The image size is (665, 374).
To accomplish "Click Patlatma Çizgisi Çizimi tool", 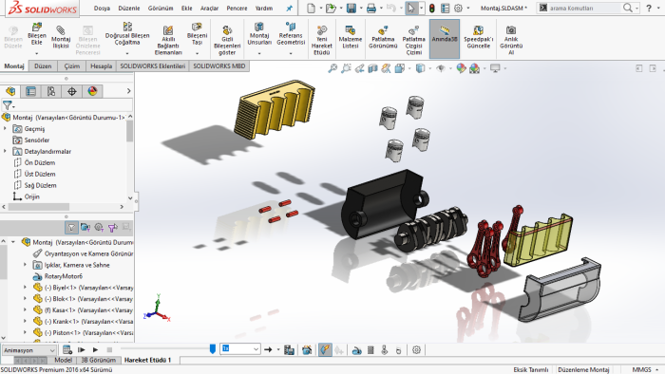I will click(413, 40).
